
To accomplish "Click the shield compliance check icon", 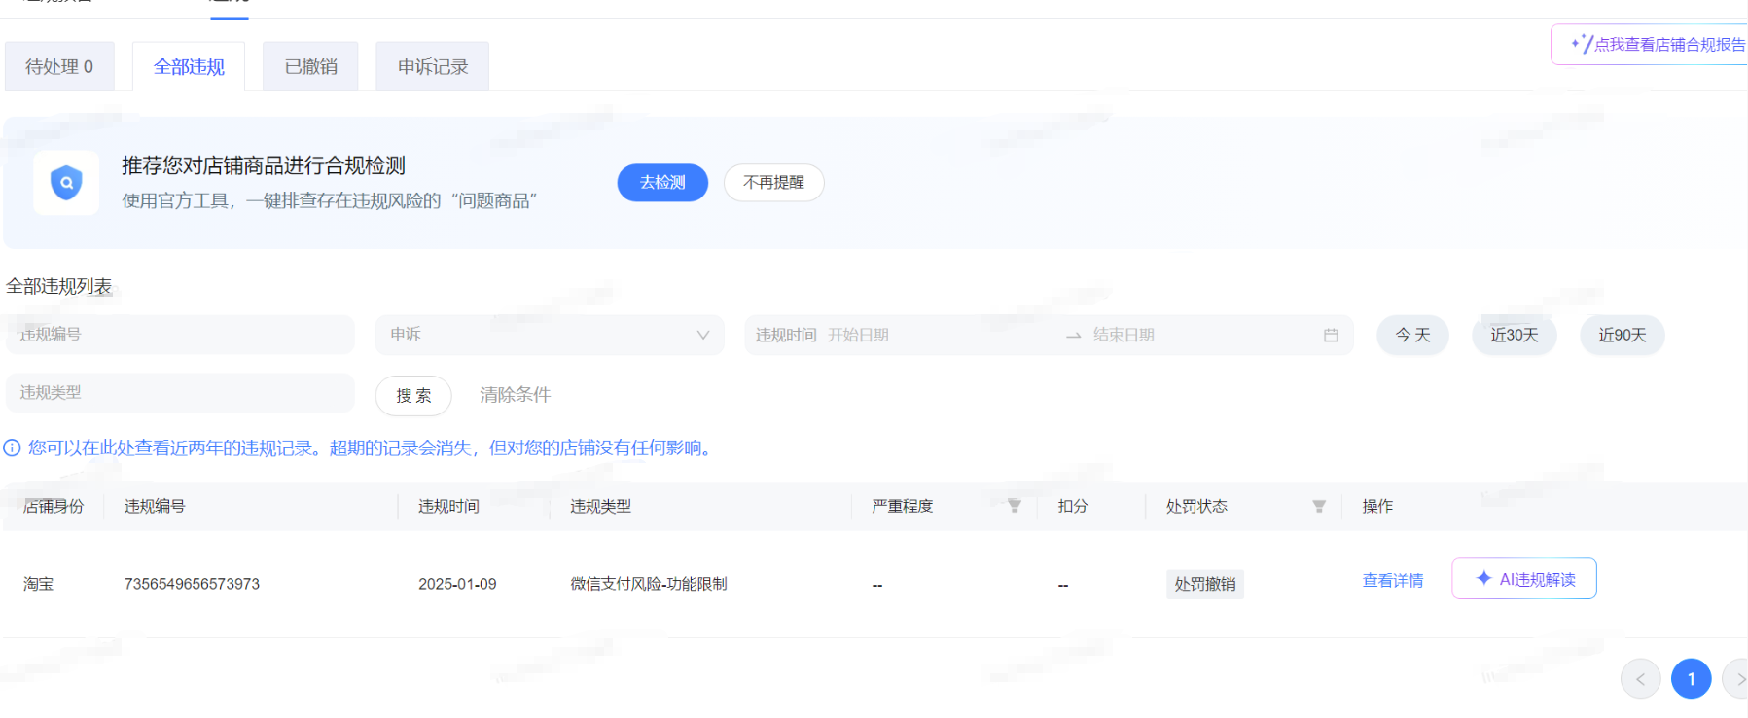I will click(x=66, y=183).
